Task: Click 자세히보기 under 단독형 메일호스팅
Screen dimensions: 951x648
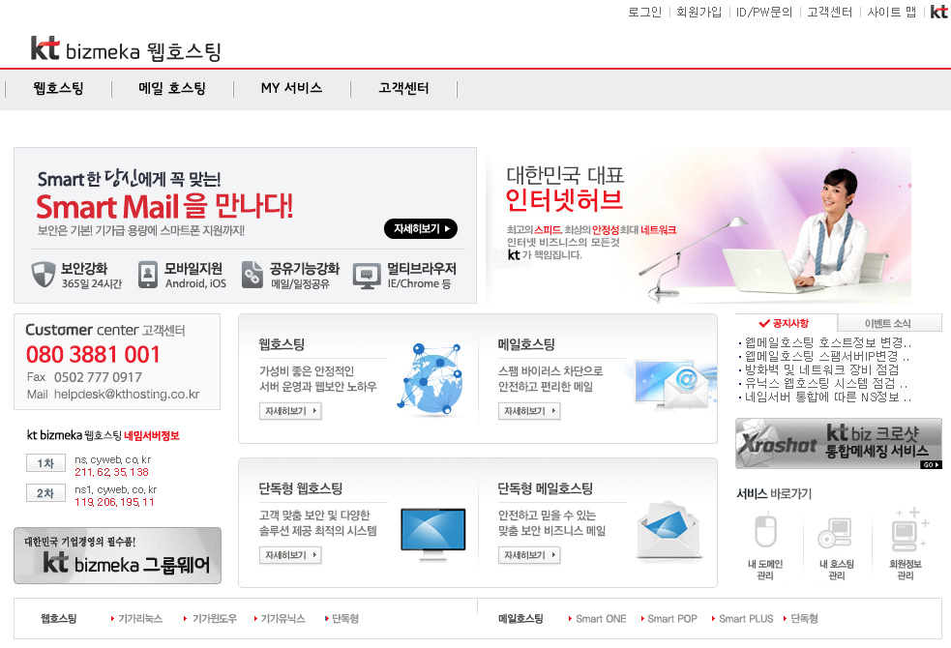Action: pyautogui.click(x=529, y=555)
